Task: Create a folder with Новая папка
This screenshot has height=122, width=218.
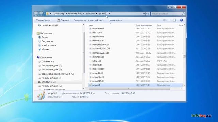Action: (115, 20)
